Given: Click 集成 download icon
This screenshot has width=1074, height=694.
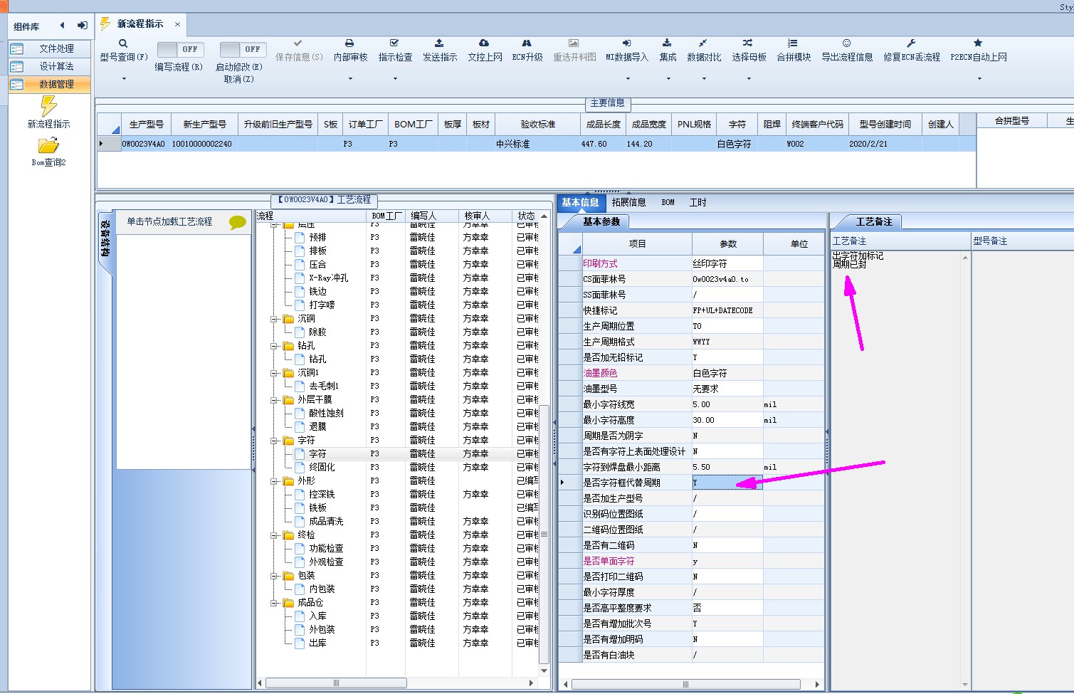Looking at the screenshot, I should [x=667, y=43].
